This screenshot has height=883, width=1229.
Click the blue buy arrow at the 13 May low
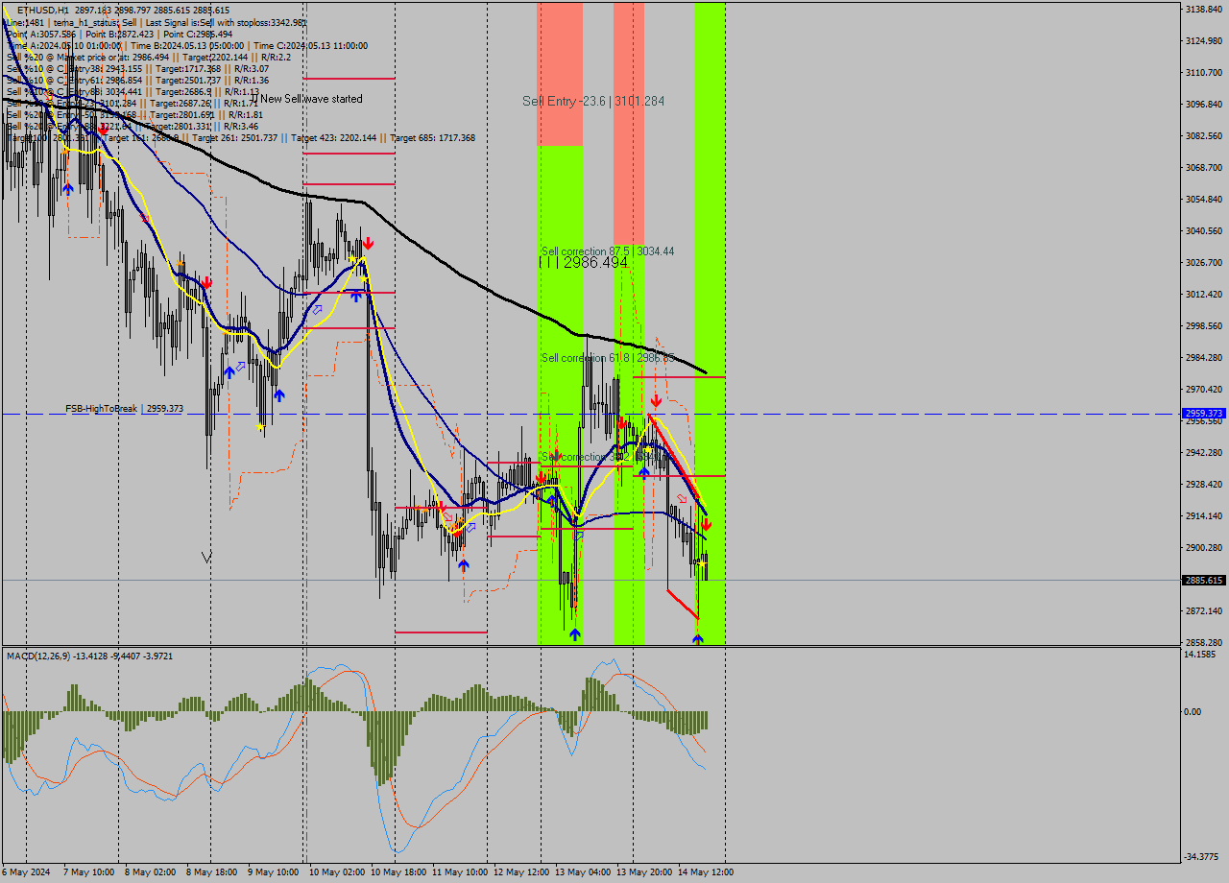coord(575,633)
